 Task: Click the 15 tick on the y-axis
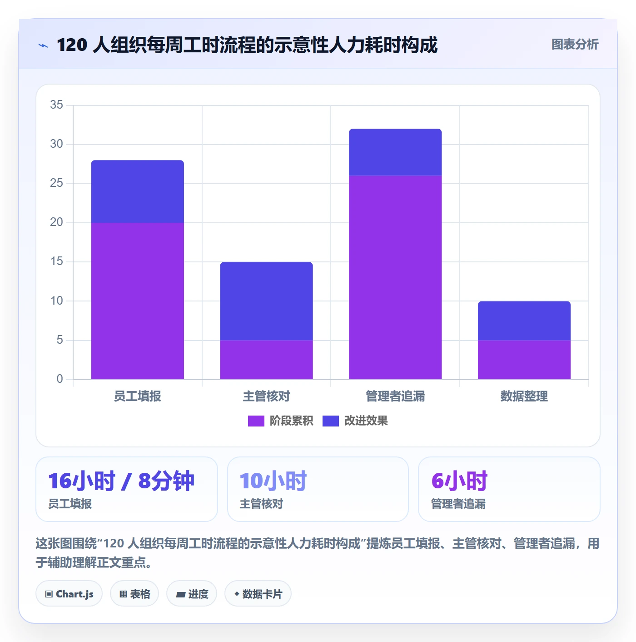click(57, 261)
